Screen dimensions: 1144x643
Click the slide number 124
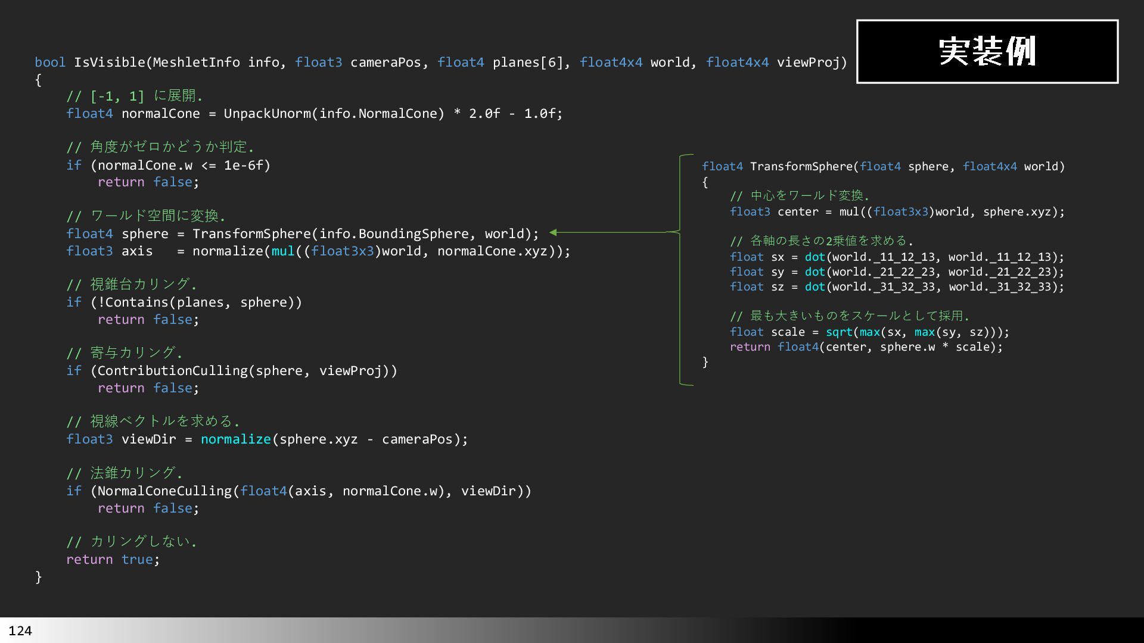[20, 630]
